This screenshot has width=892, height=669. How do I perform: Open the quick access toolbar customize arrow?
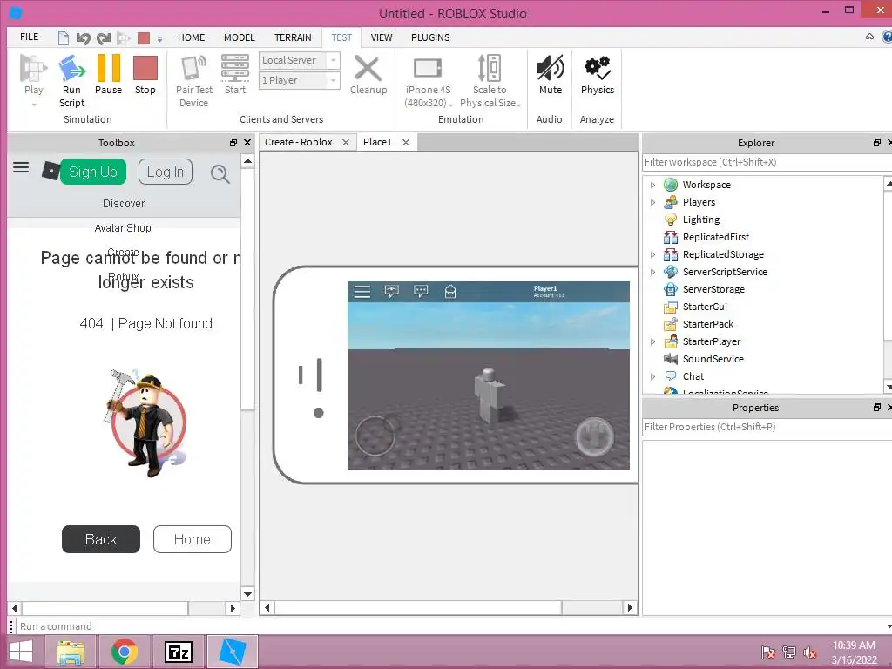(x=160, y=39)
